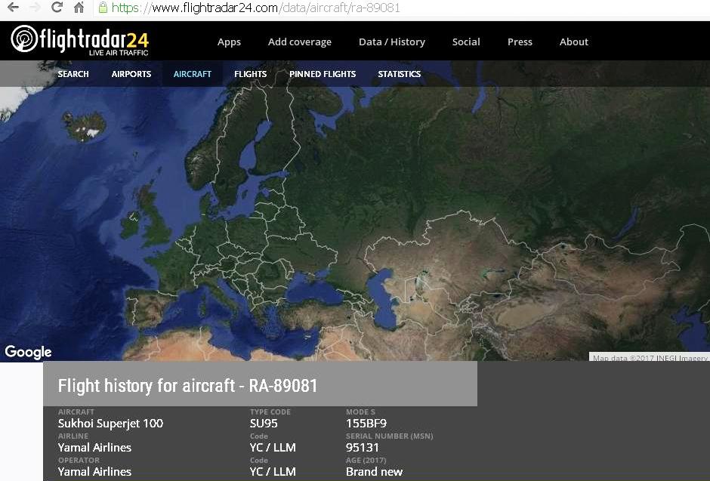Click the airline code 'YC / LLM'
Screen dimensions: 710x481
tap(273, 448)
